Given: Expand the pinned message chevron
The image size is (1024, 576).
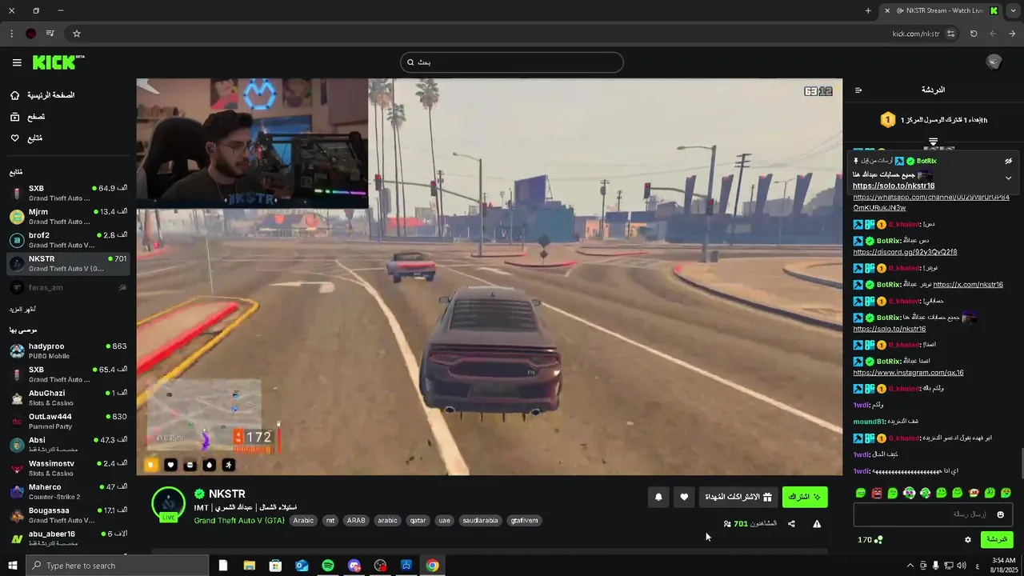Looking at the screenshot, I should pos(1008,178).
